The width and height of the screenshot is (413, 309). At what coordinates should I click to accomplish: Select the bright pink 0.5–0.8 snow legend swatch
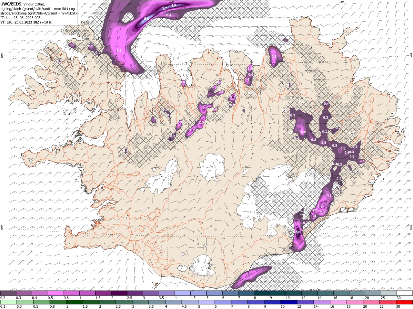(56, 293)
